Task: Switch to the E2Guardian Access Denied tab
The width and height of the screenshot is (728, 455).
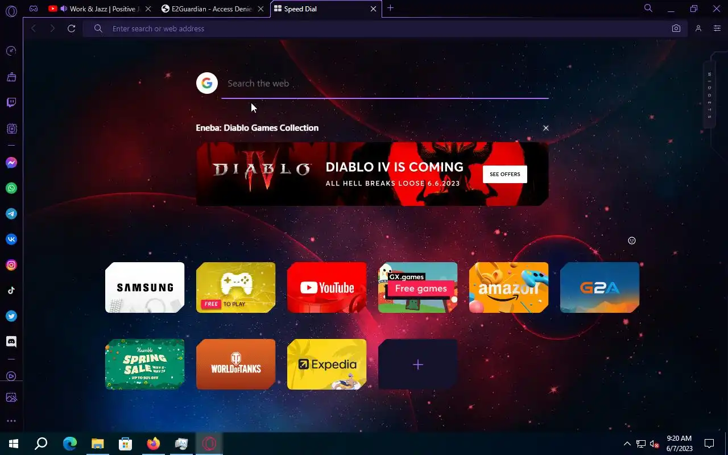Action: click(212, 9)
